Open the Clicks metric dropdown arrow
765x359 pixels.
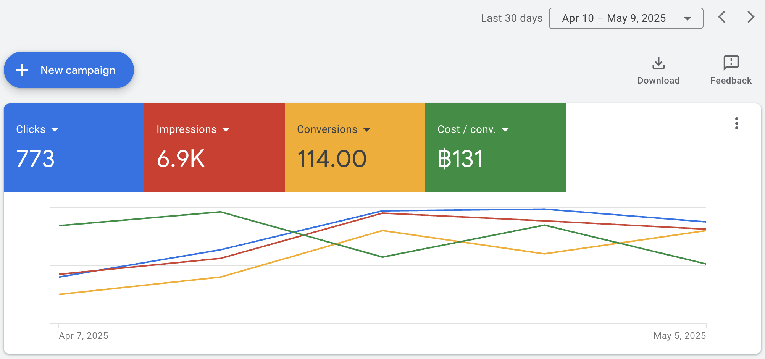(55, 130)
